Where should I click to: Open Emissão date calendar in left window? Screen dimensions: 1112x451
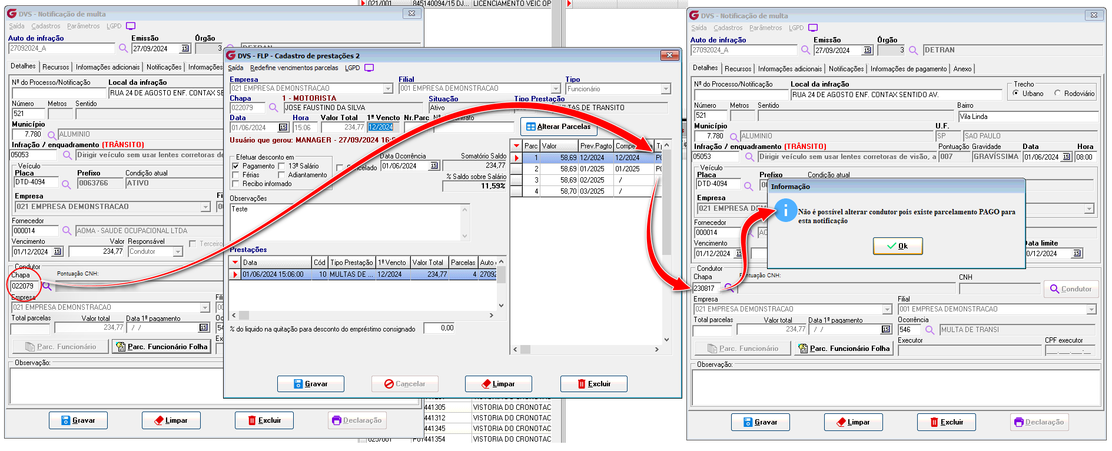(x=185, y=48)
